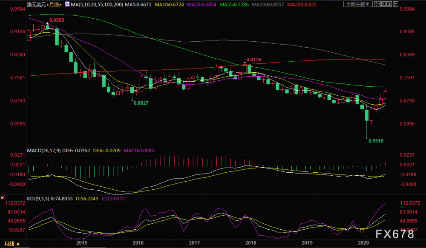Viewport: 426px width, 248px height.
Task: Expand the 月线 period selector at bottom left
Action: (12, 244)
